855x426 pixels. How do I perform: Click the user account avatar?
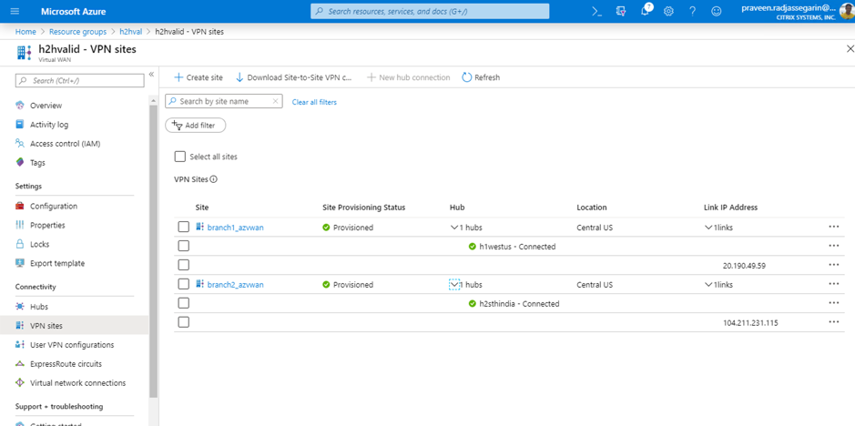click(847, 11)
